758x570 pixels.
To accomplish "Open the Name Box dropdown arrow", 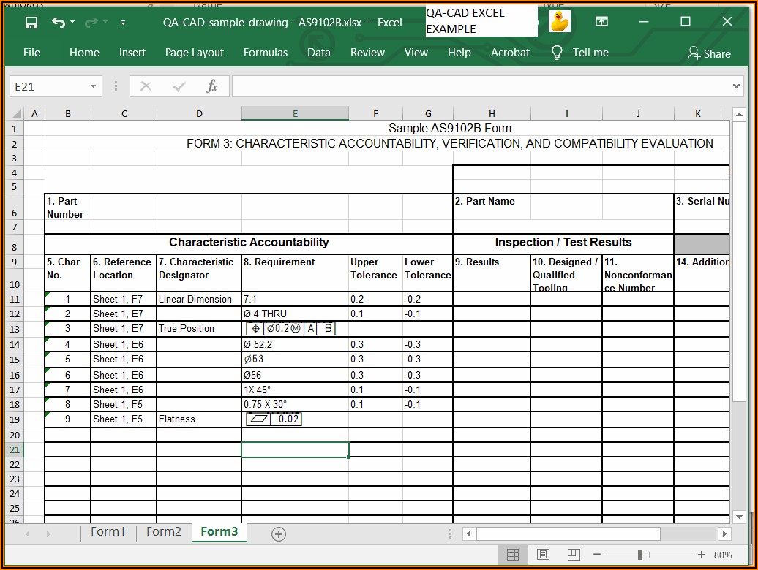I will pos(93,86).
